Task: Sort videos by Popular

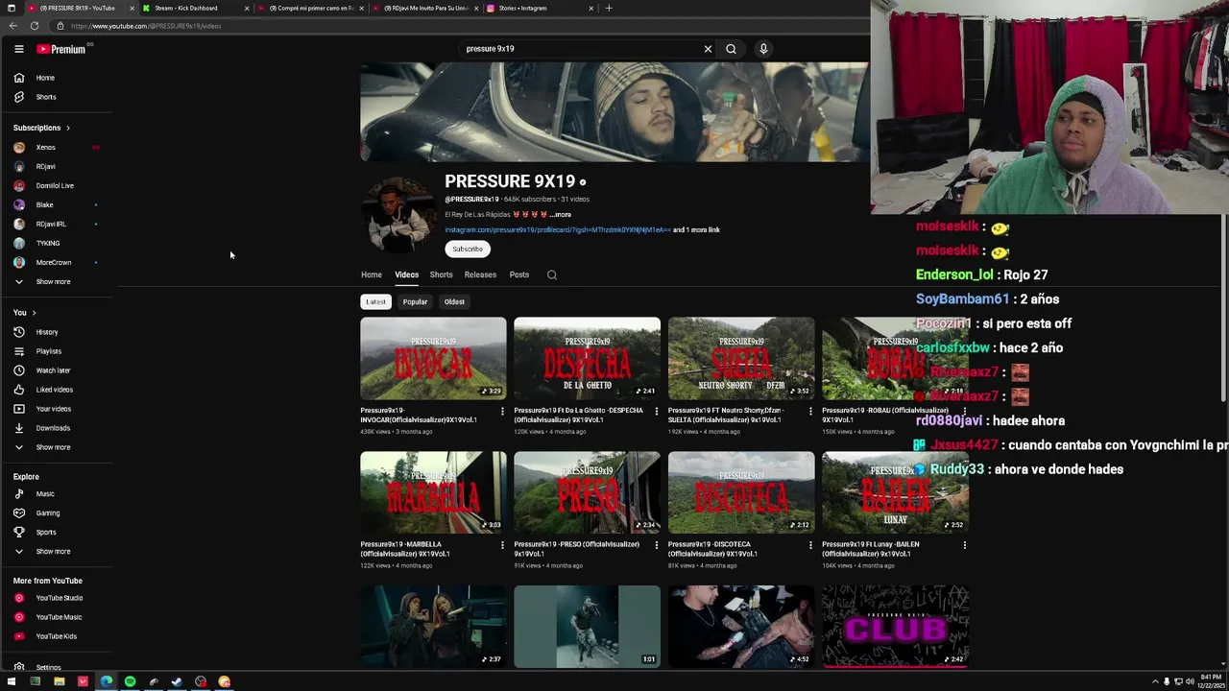Action: coord(415,302)
